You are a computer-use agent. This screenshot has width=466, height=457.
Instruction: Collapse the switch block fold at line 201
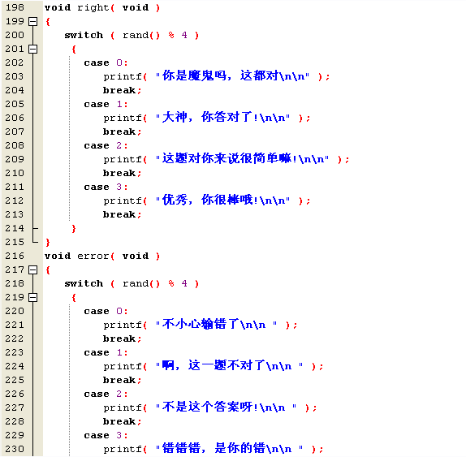pyautogui.click(x=33, y=49)
